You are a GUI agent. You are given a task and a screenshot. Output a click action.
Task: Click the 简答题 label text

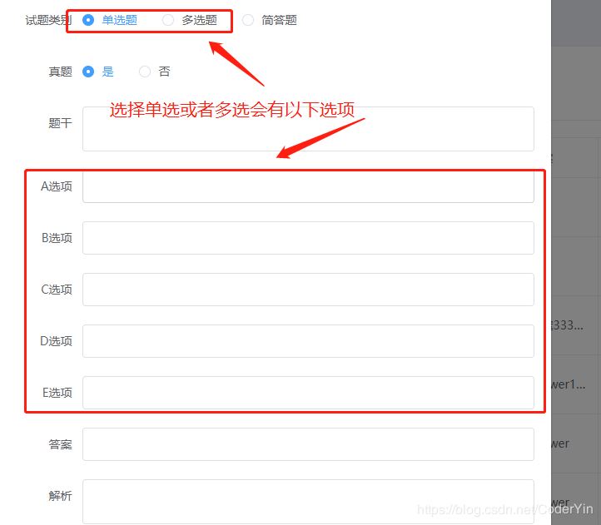coord(279,20)
